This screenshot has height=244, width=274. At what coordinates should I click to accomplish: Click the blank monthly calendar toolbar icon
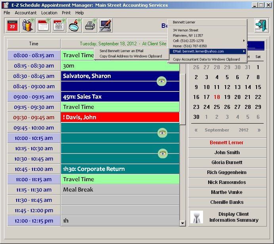(x=44, y=26)
